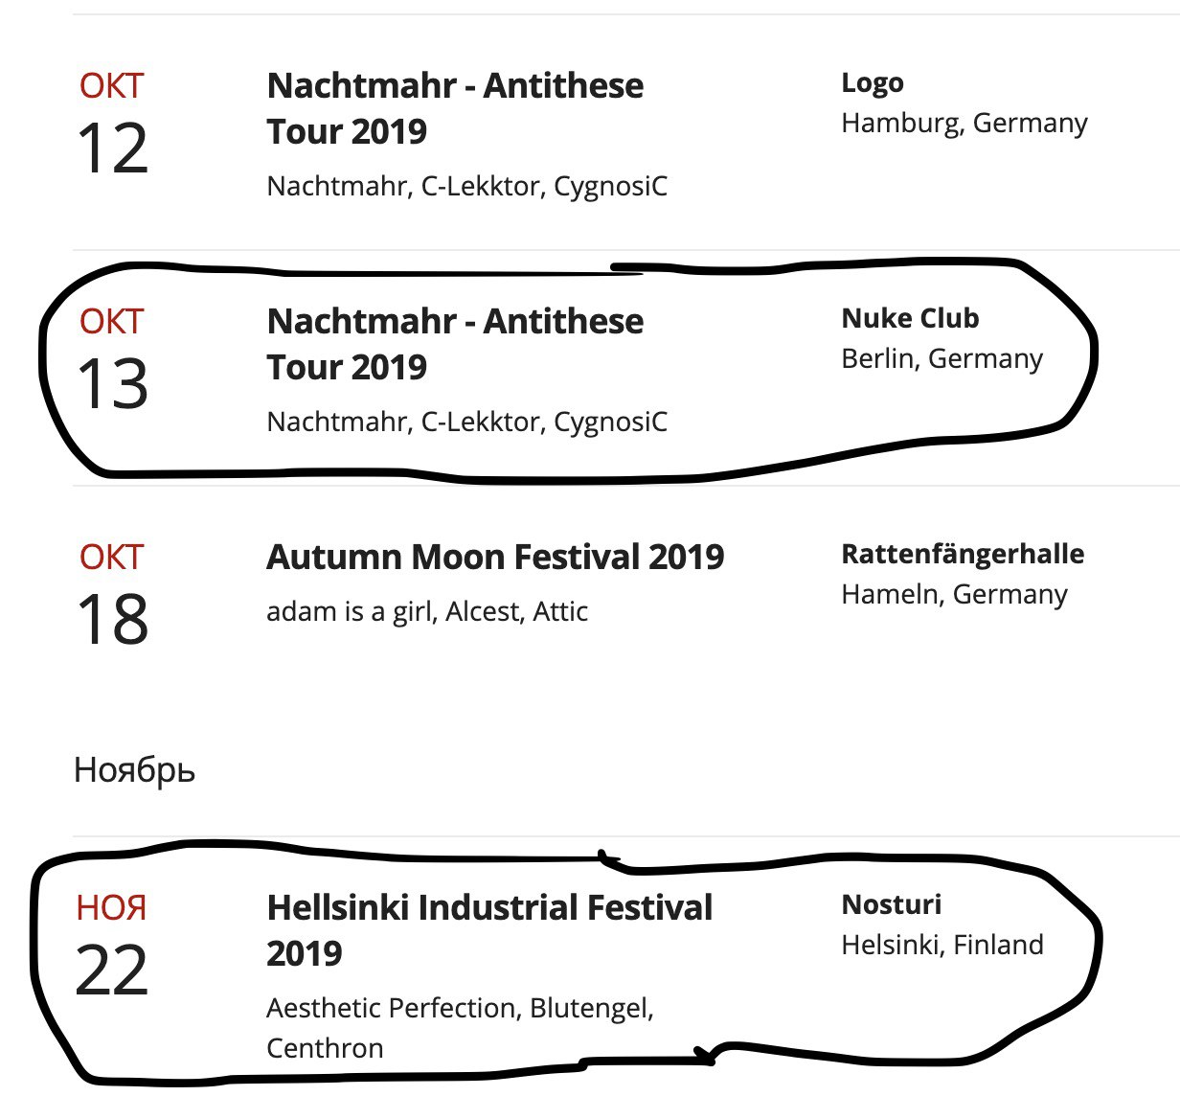Screen dimensions: 1180x1119
Task: Click the Ноябрь month heading
Action: (x=135, y=770)
